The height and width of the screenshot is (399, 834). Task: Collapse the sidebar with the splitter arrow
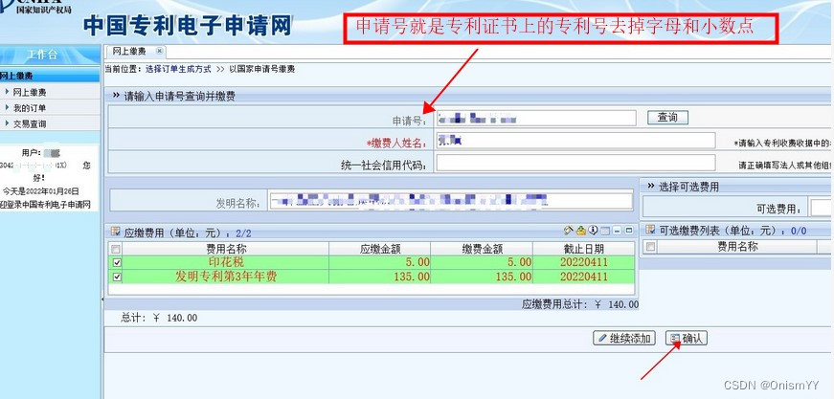coord(102,300)
